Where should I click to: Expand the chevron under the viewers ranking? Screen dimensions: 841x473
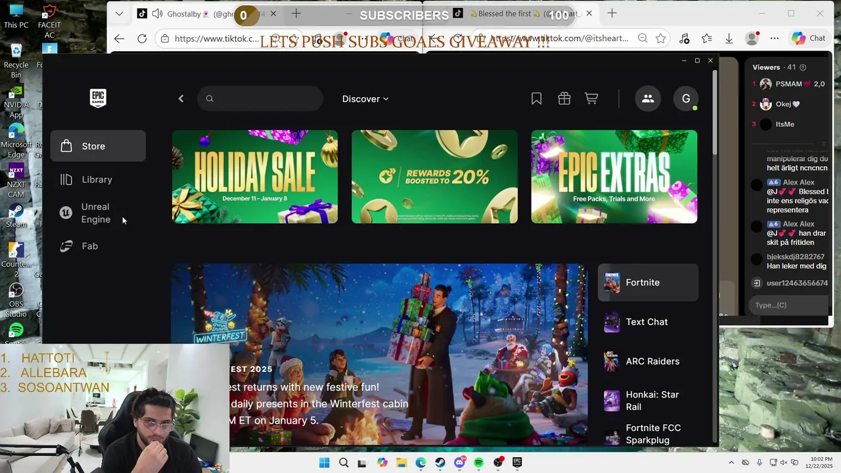(824, 143)
